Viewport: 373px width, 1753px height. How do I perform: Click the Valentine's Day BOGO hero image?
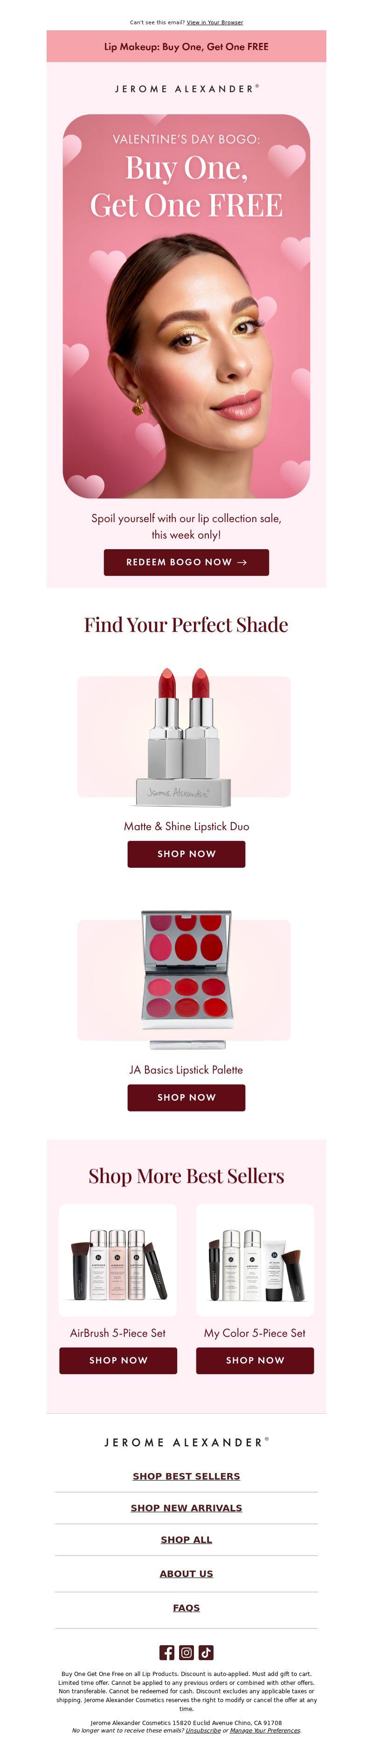click(186, 306)
